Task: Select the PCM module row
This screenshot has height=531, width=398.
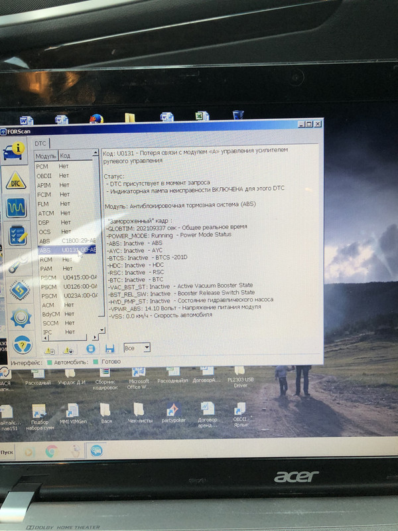Action: pos(65,167)
